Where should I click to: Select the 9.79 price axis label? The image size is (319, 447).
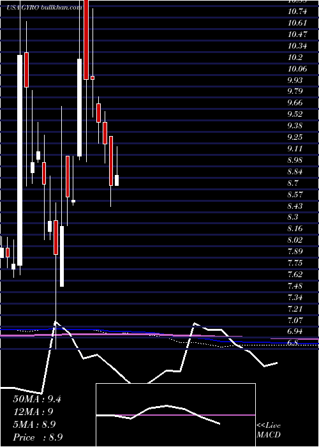295,91
